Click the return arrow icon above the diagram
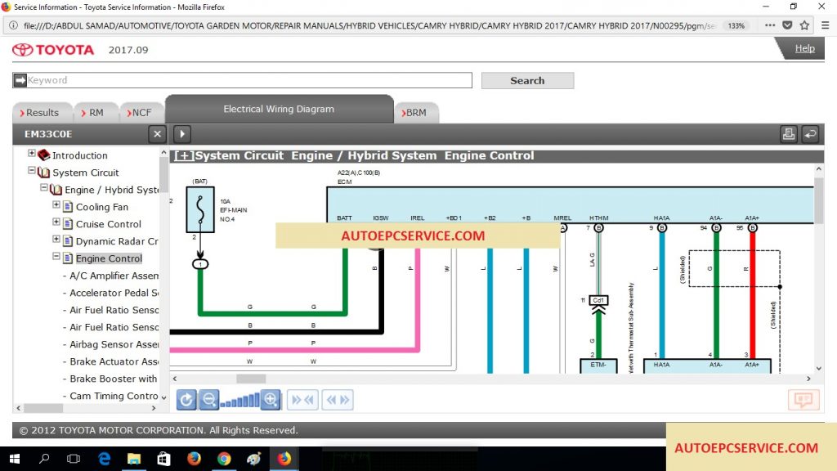Viewport: 837px width, 471px height. pos(809,133)
